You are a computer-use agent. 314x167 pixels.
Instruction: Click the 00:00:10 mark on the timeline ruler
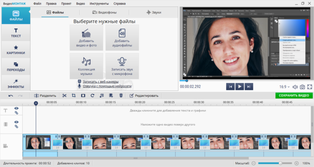[81, 102]
